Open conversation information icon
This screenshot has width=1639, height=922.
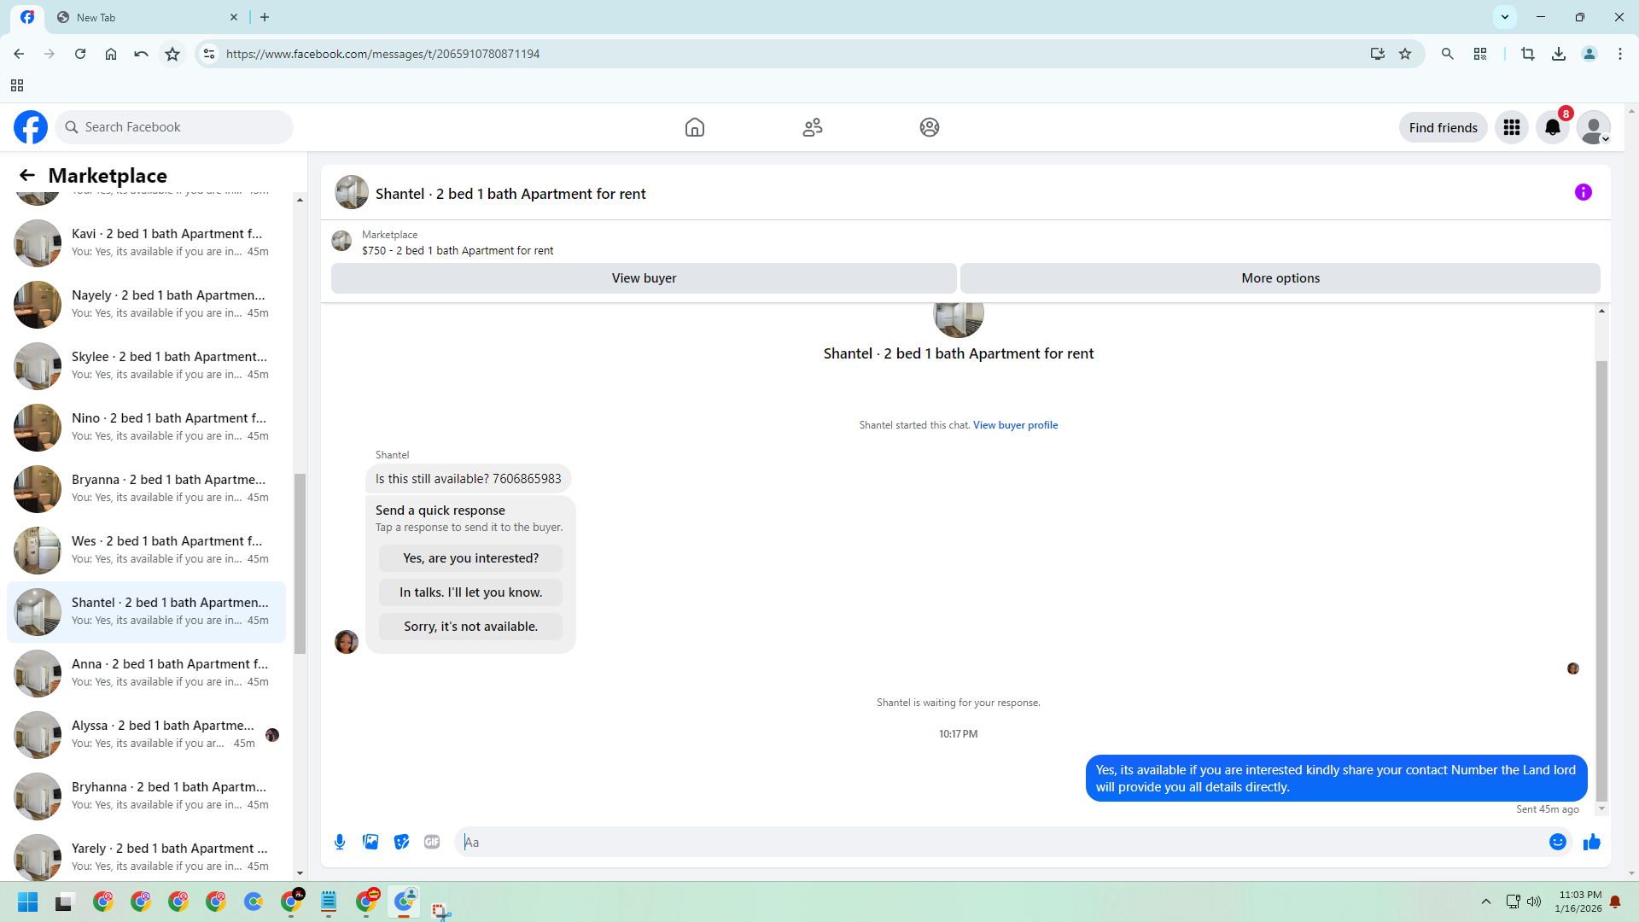point(1584,193)
